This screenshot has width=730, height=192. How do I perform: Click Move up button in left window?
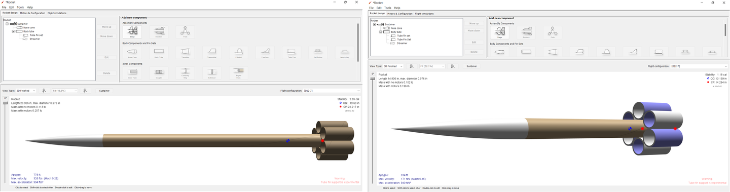(x=106, y=26)
